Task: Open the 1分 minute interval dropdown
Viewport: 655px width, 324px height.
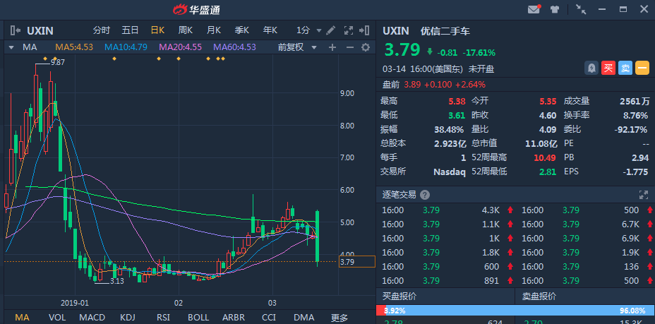Action: (x=309, y=30)
